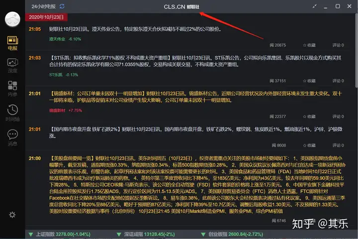358x239 pixels.
Task: Open the 消息 messages section
Action: coord(12,138)
